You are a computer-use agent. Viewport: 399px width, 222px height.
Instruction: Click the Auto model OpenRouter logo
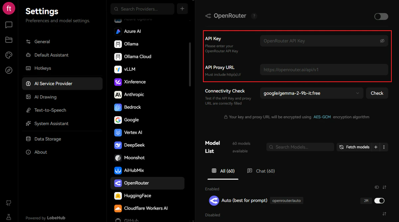[x=214, y=201]
